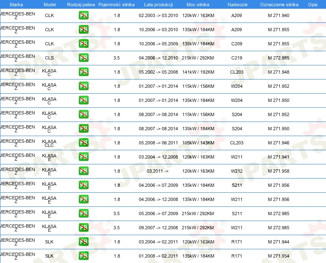Click petrol fuel icon in SLK M 271.944 row
Image resolution: width=326 pixels, height=263 pixels.
pyautogui.click(x=83, y=242)
